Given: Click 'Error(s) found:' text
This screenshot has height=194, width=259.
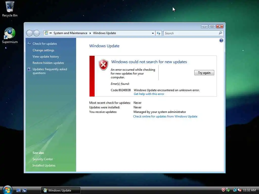Looking at the screenshot, I should (x=120, y=84).
